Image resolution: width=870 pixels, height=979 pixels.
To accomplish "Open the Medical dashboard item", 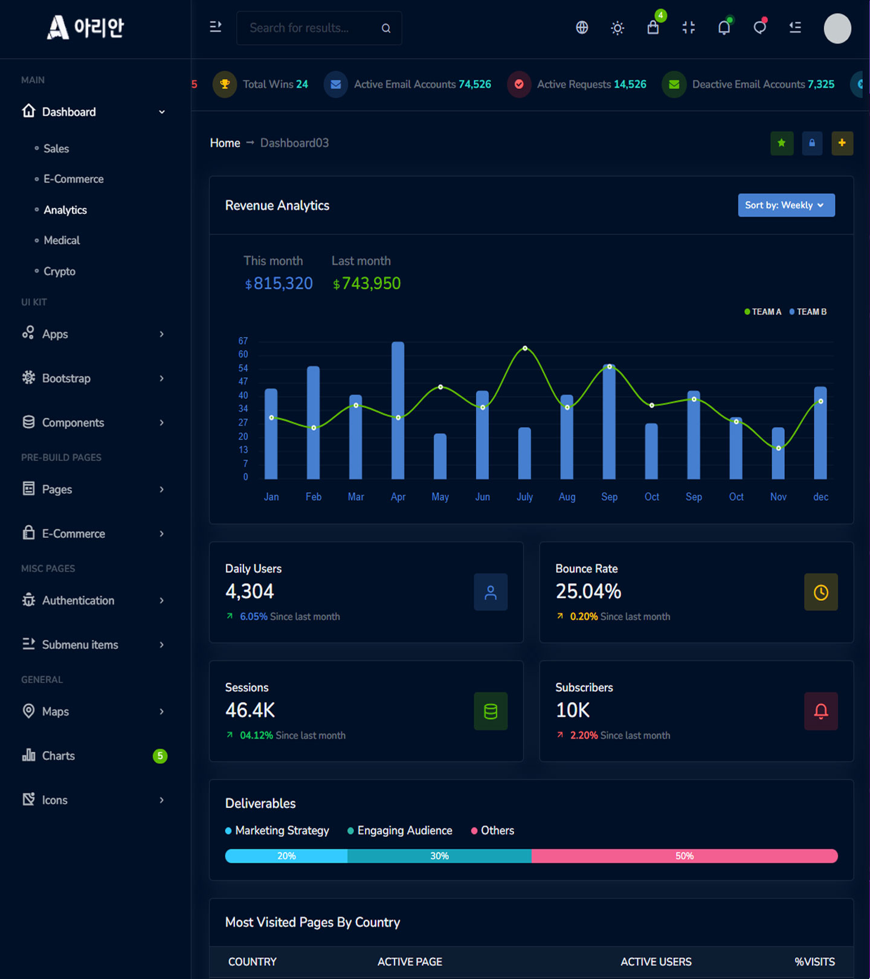I will click(x=62, y=241).
